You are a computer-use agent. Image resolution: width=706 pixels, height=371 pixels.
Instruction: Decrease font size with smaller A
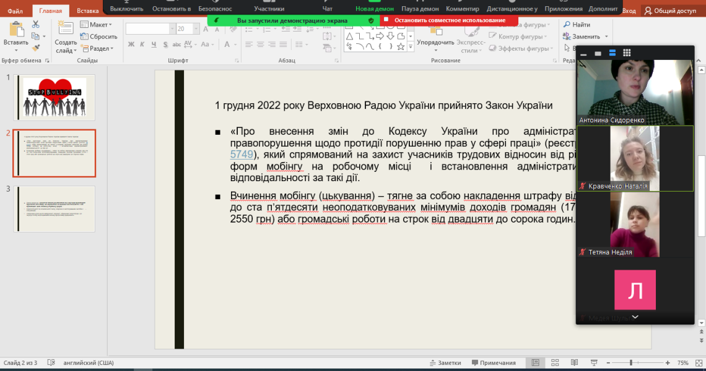tap(217, 29)
